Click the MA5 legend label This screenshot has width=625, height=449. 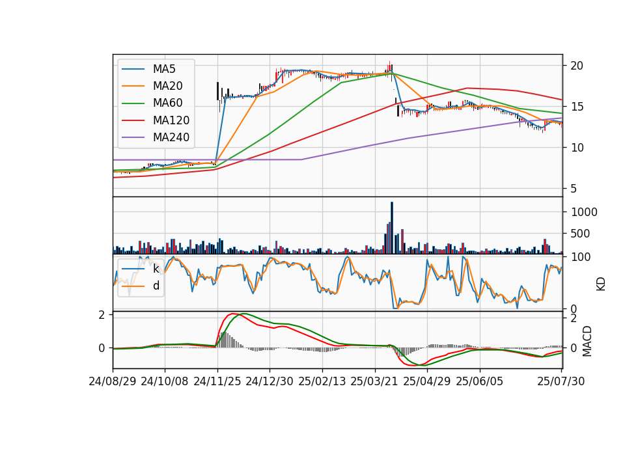(164, 69)
